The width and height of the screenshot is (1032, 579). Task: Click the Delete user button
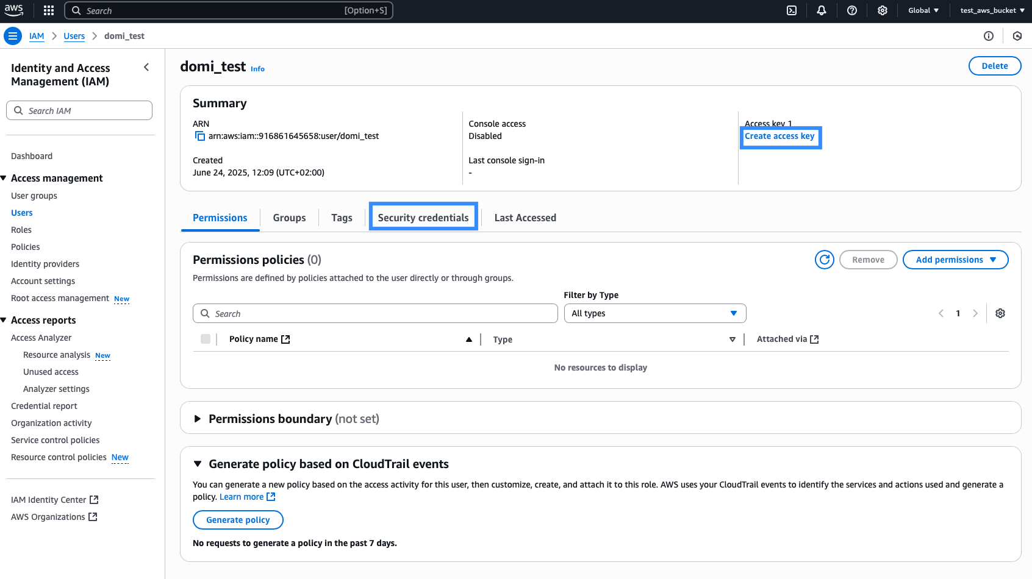tap(995, 66)
